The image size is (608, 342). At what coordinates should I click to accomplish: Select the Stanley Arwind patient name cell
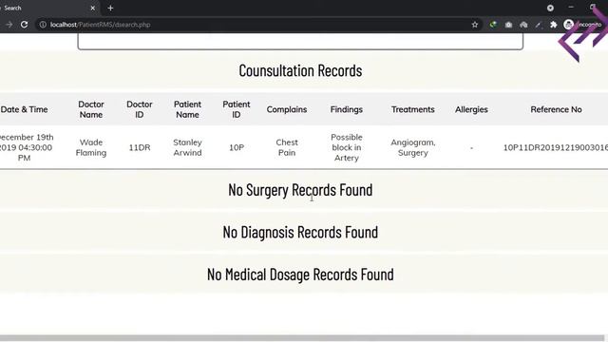[x=187, y=147]
